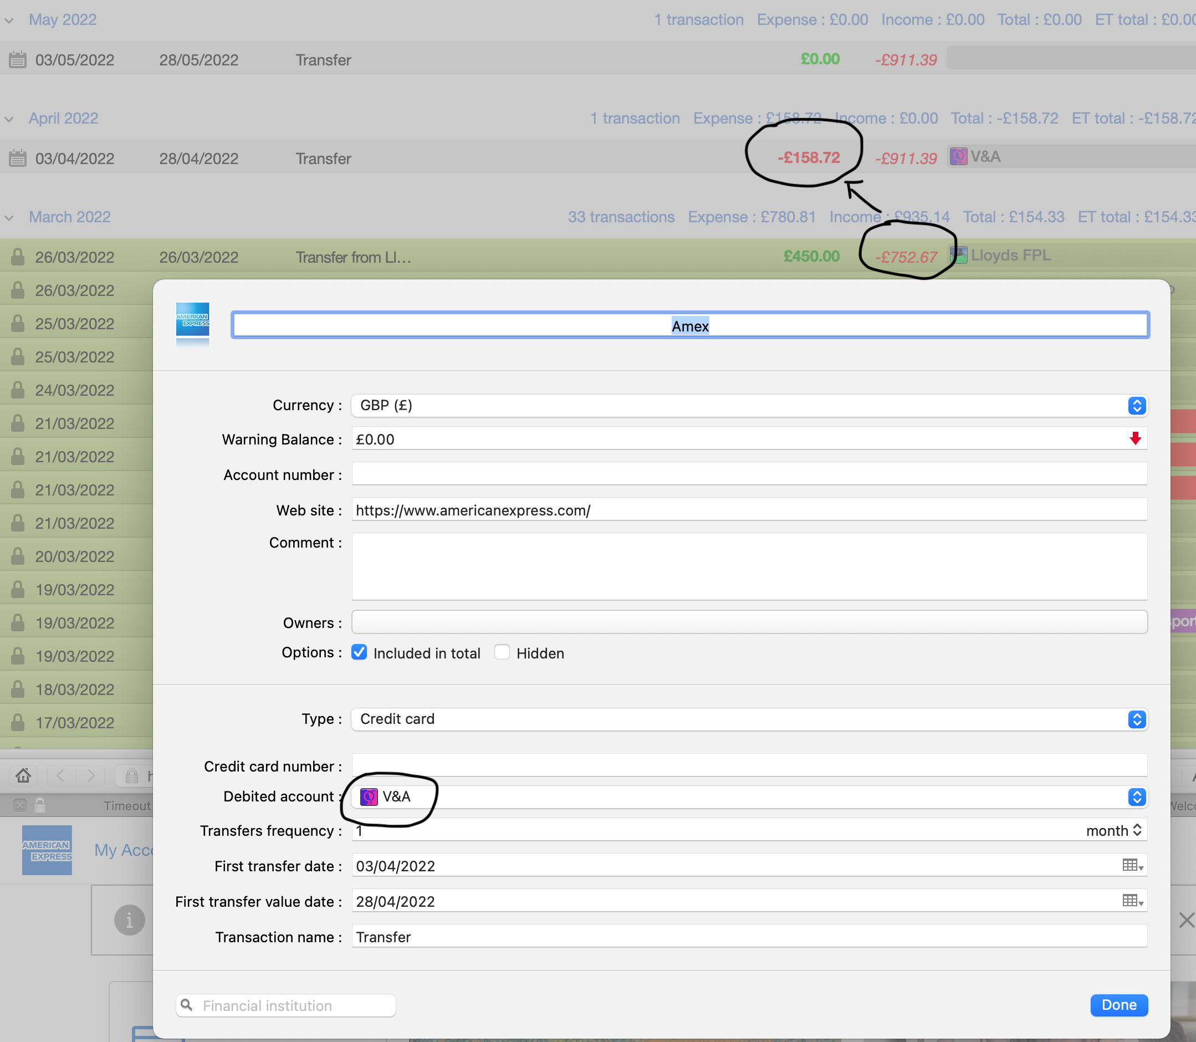This screenshot has width=1196, height=1042.
Task: Click the info circle icon on the webpage
Action: click(x=129, y=920)
